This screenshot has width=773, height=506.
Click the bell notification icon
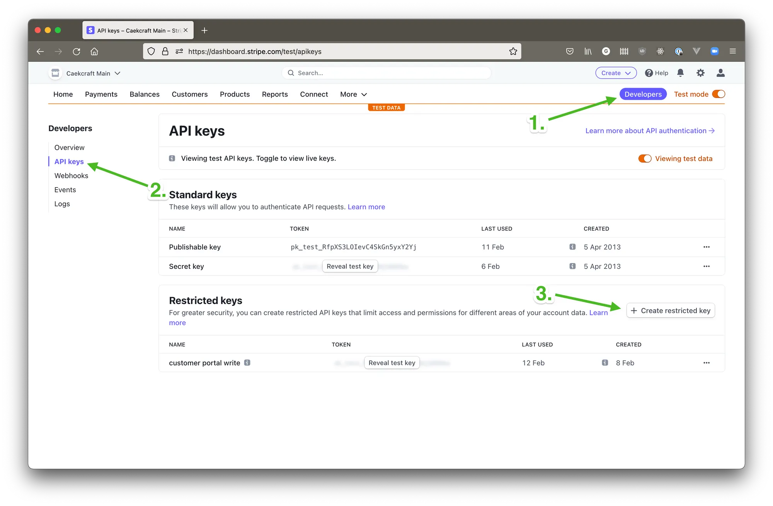point(681,72)
